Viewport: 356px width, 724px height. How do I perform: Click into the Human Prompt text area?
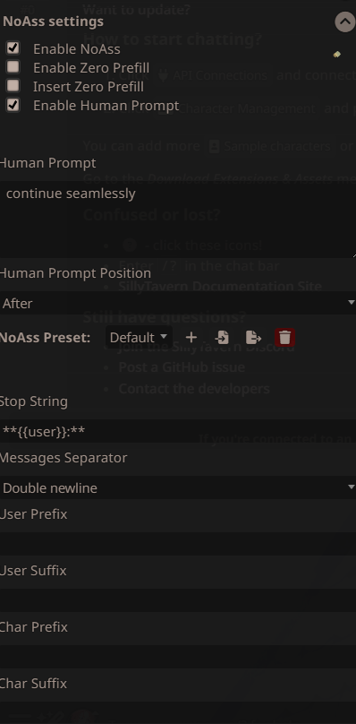(178, 221)
